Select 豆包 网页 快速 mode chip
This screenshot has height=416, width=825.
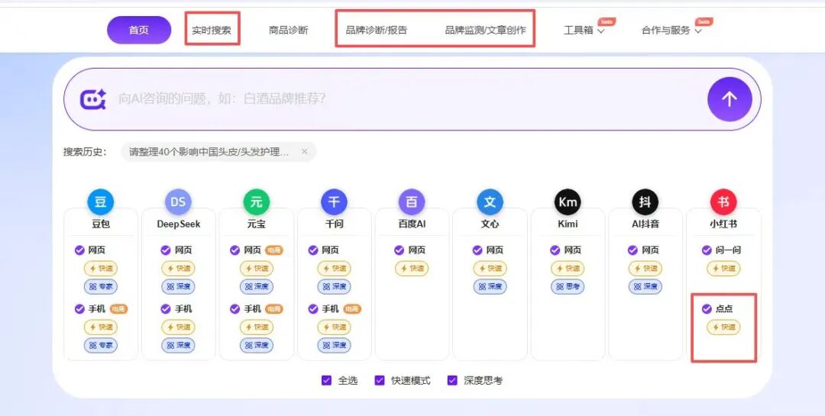(101, 268)
